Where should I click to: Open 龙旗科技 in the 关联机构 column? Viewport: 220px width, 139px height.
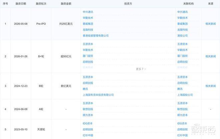(x=182, y=30)
